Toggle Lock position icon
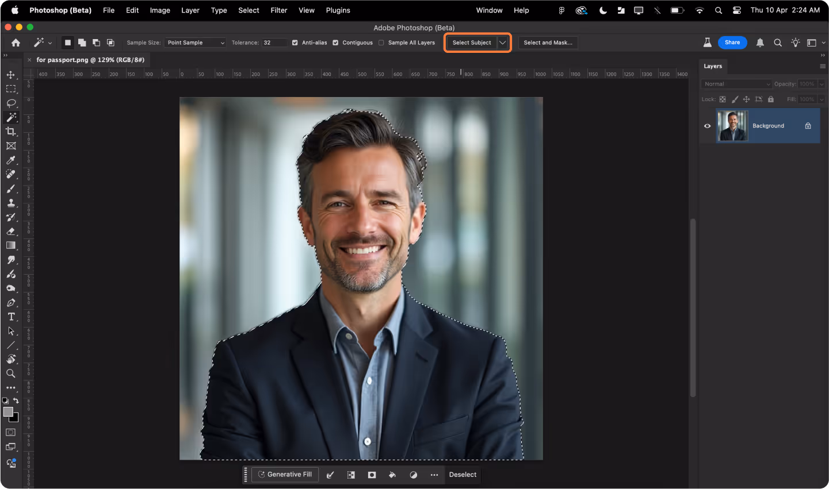This screenshot has height=489, width=829. pos(746,99)
